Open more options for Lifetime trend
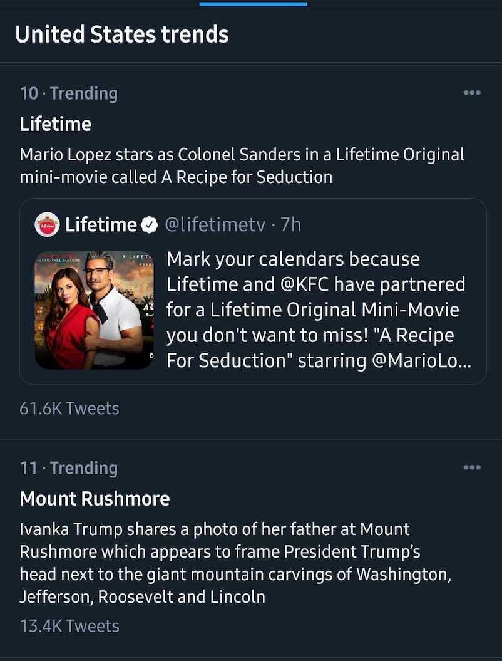Viewport: 502px width, 661px height. click(x=471, y=93)
